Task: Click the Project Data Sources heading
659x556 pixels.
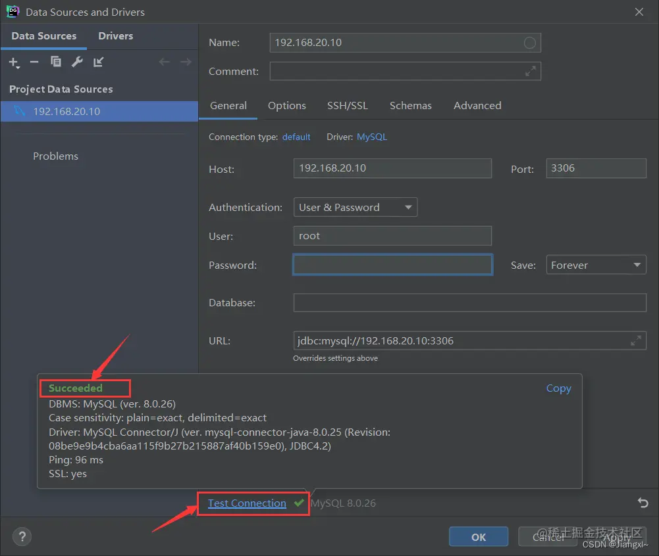Action: click(61, 89)
